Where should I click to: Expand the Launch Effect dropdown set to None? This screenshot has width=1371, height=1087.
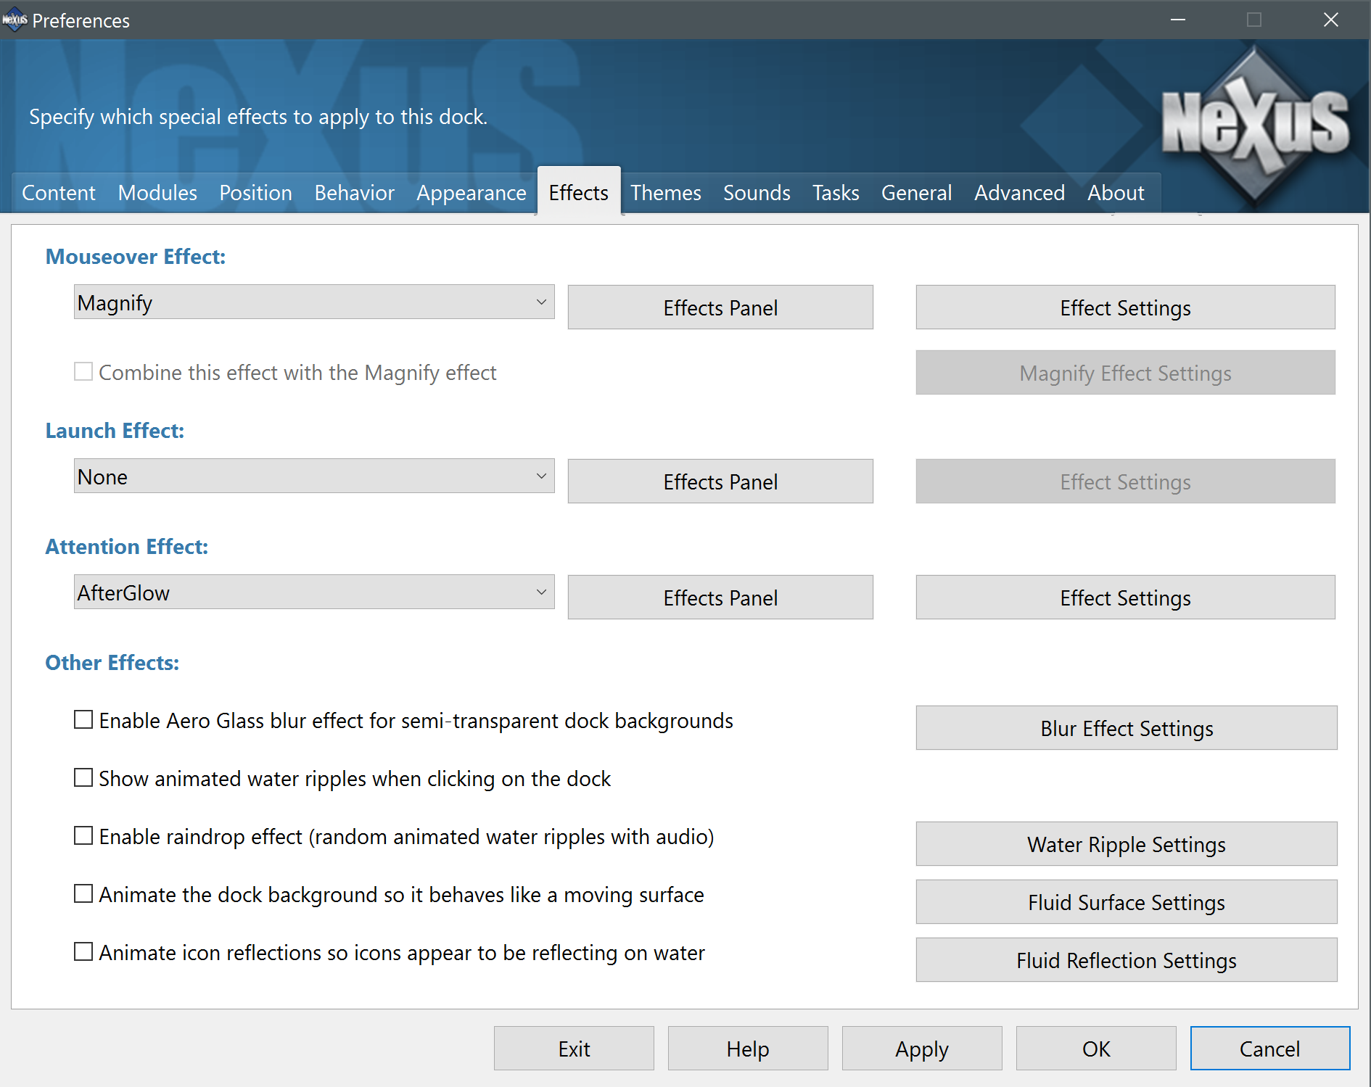tap(314, 476)
